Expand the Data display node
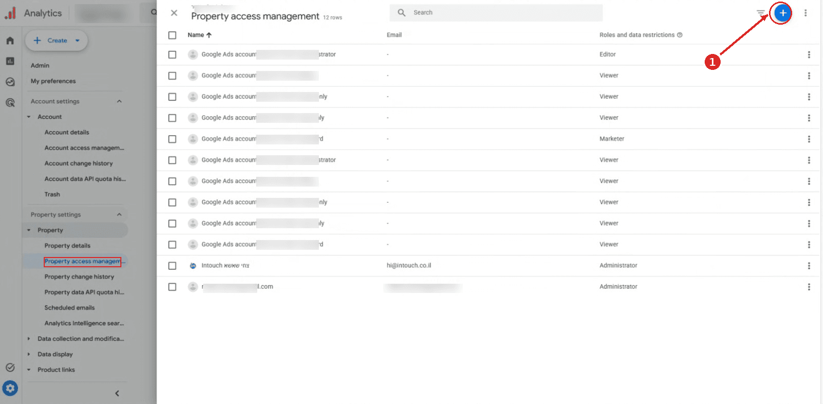The width and height of the screenshot is (823, 404). coord(29,354)
